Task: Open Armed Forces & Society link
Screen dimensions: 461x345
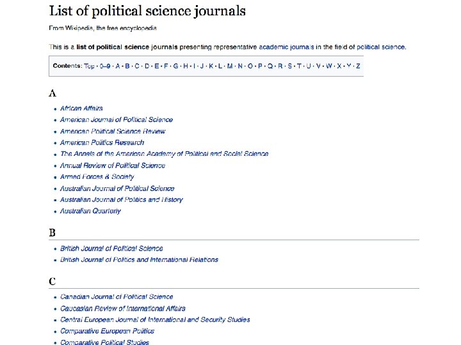Action: click(x=97, y=176)
